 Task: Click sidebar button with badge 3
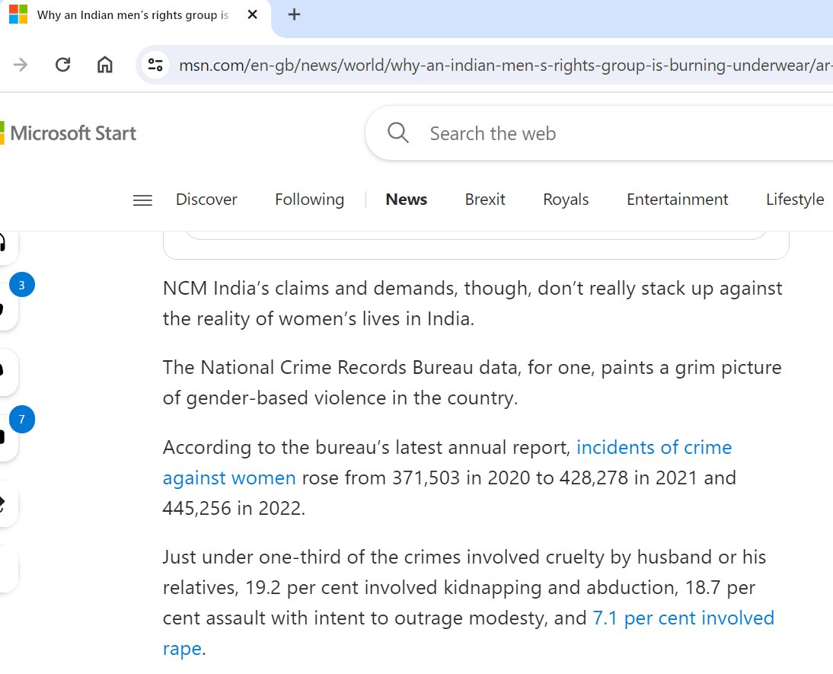(x=8, y=308)
